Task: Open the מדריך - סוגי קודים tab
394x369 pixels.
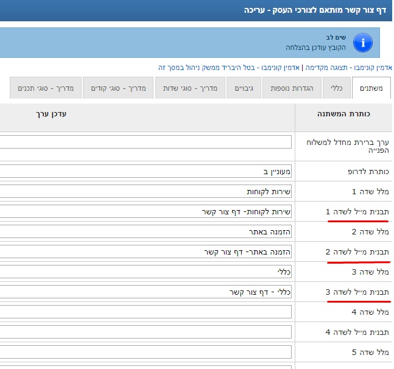Action: (118, 88)
